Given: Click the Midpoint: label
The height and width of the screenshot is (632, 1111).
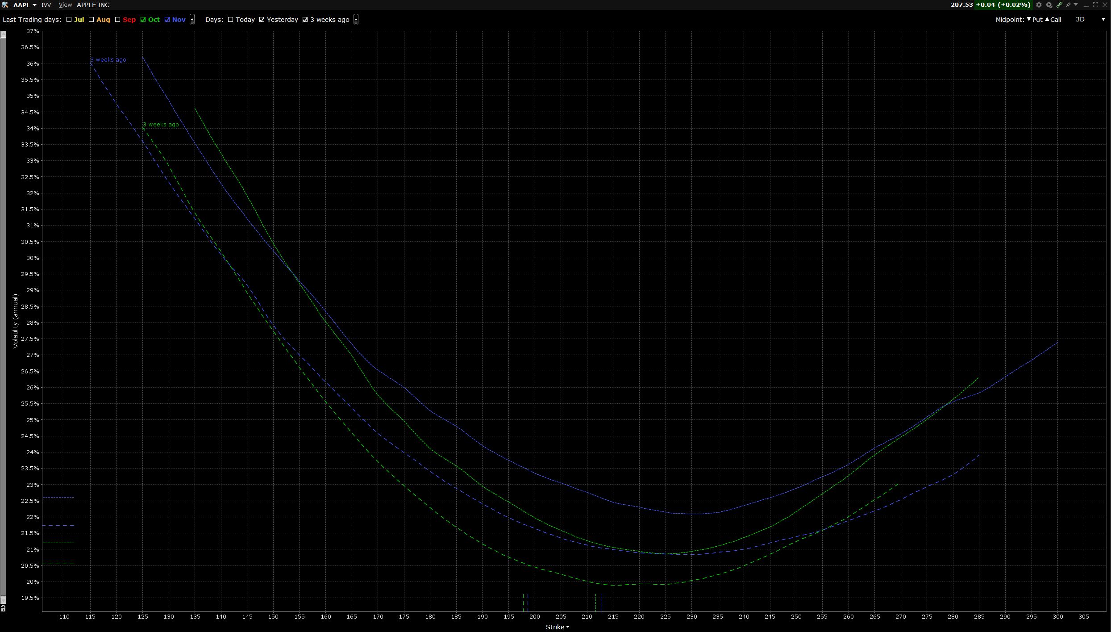Looking at the screenshot, I should point(1010,20).
